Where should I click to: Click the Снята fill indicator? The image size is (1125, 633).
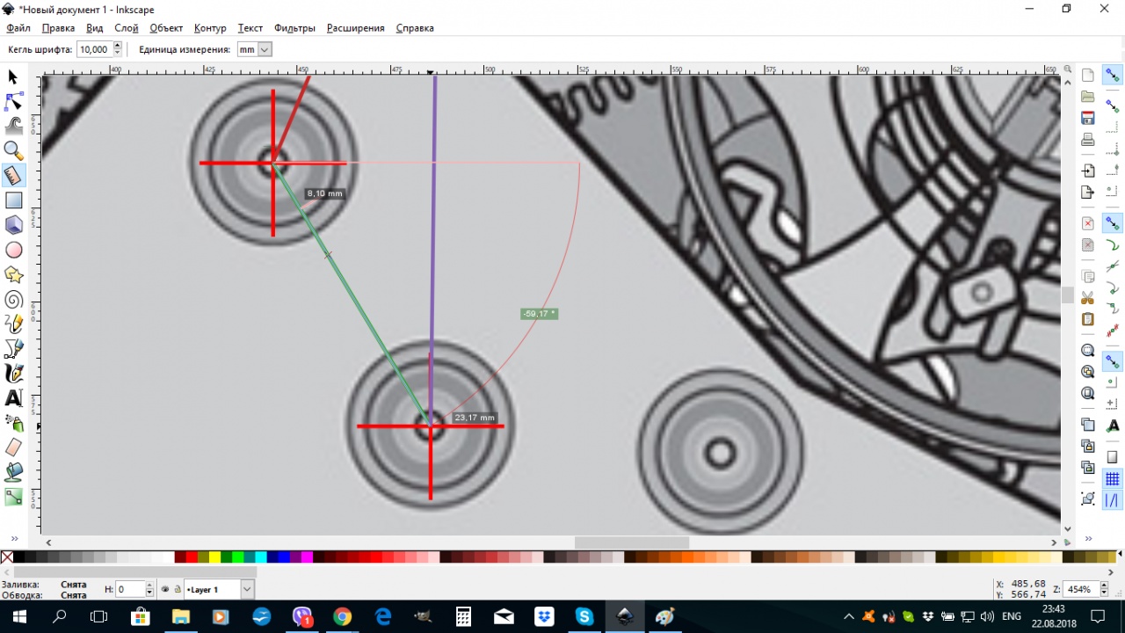click(74, 585)
